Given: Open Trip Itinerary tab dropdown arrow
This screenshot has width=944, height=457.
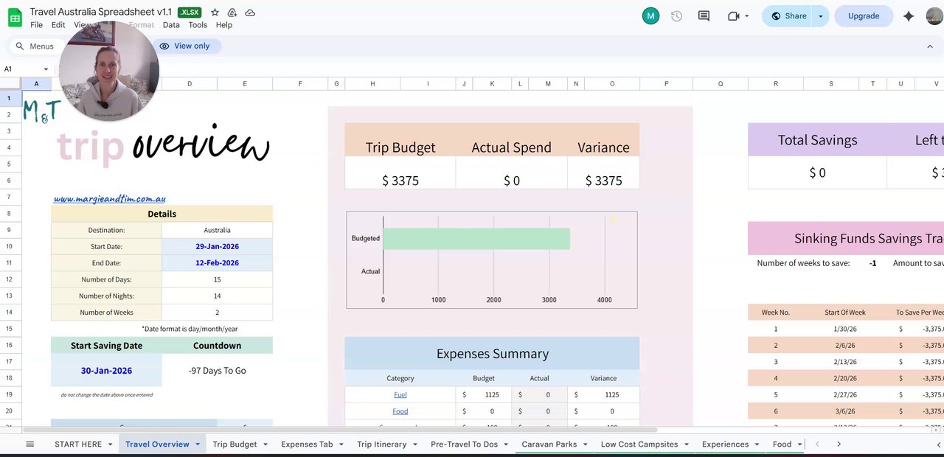Looking at the screenshot, I should coord(414,444).
